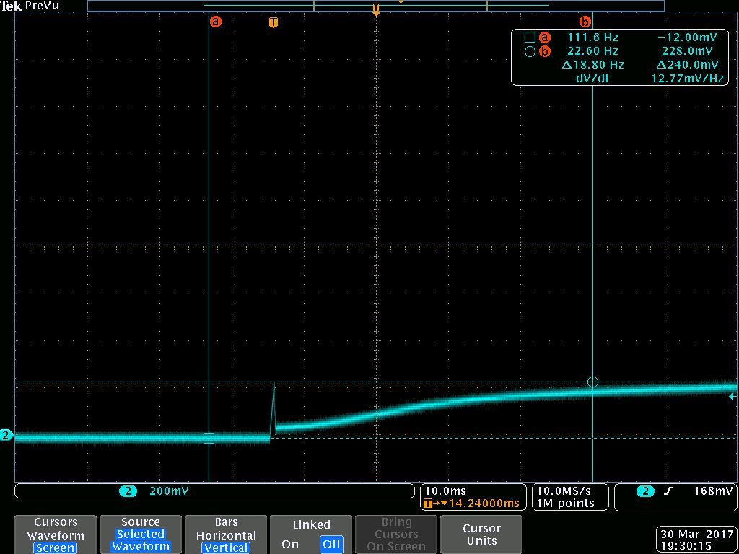Open the Cursor Units menu

pyautogui.click(x=481, y=535)
